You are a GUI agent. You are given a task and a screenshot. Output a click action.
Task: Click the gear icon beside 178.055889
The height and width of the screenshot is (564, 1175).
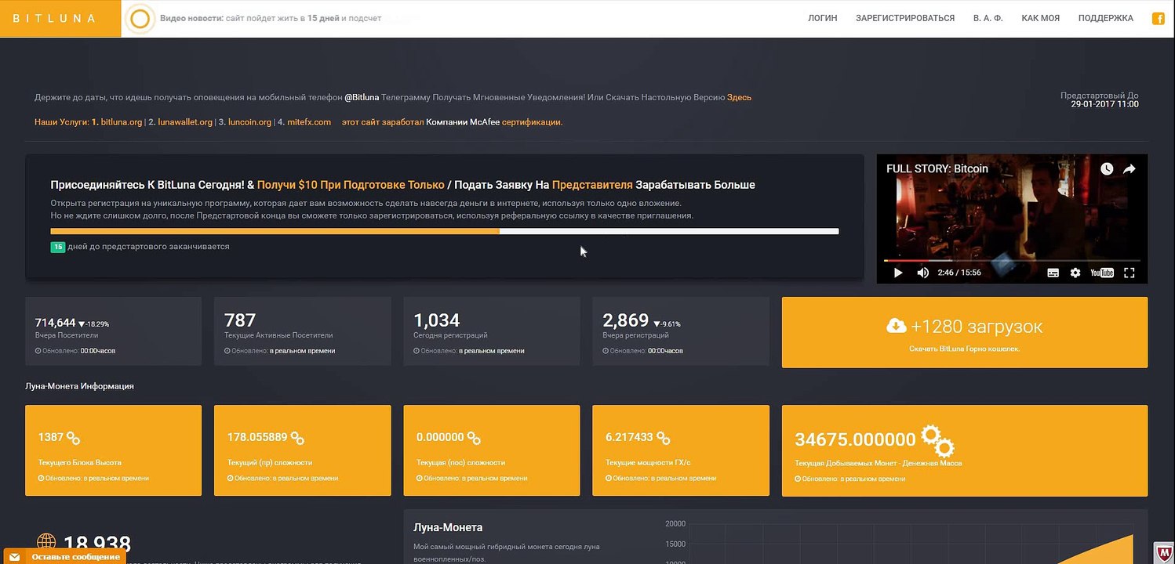coord(298,438)
